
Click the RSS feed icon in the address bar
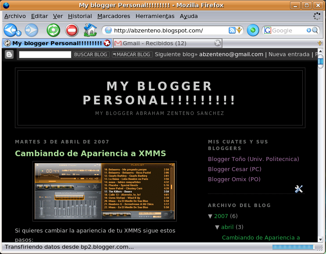click(x=232, y=30)
